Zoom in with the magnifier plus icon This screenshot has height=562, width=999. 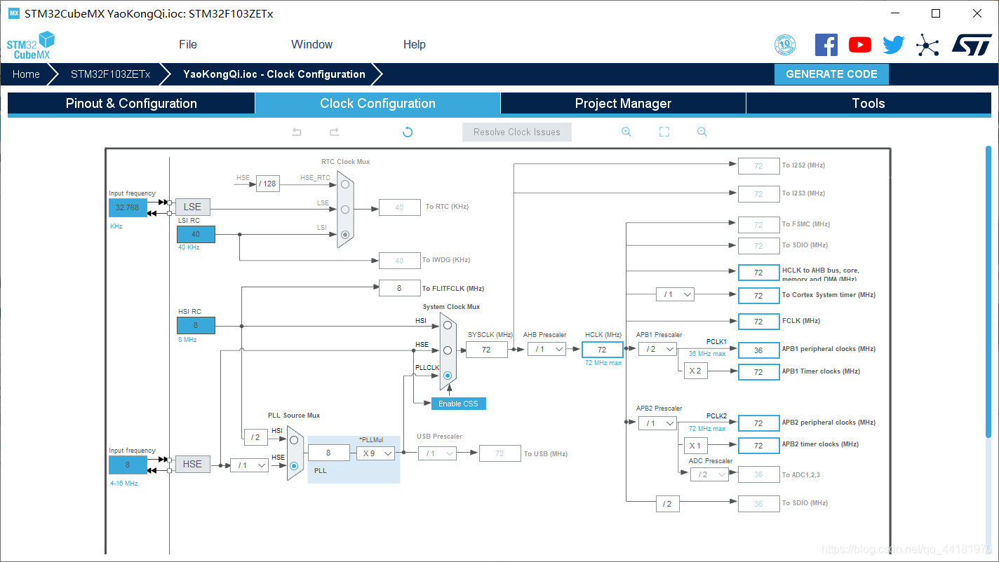point(626,132)
